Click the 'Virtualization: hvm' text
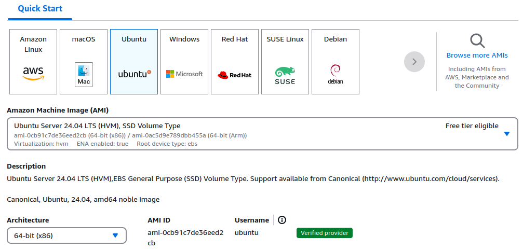This screenshot has height=250, width=523. (x=42, y=144)
